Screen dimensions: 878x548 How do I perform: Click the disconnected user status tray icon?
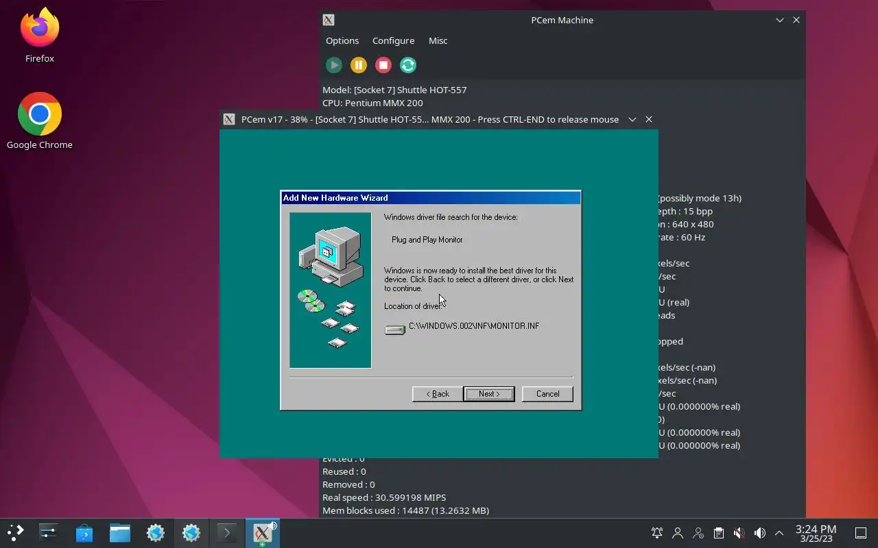pyautogui.click(x=698, y=533)
